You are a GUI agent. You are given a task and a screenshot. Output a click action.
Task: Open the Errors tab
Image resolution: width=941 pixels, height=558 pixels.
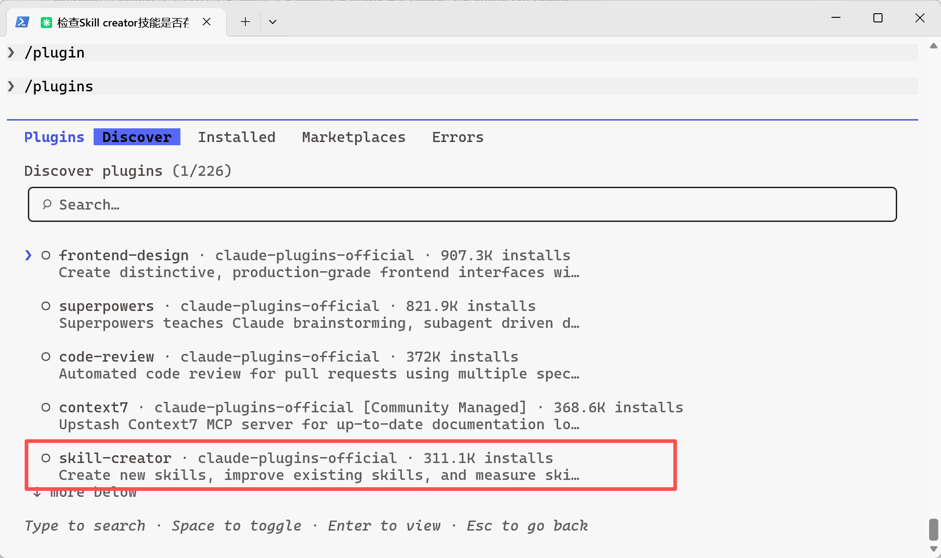tap(458, 137)
